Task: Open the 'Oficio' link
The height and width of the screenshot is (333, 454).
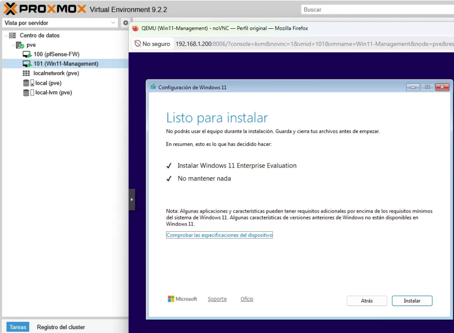Action: [x=247, y=299]
